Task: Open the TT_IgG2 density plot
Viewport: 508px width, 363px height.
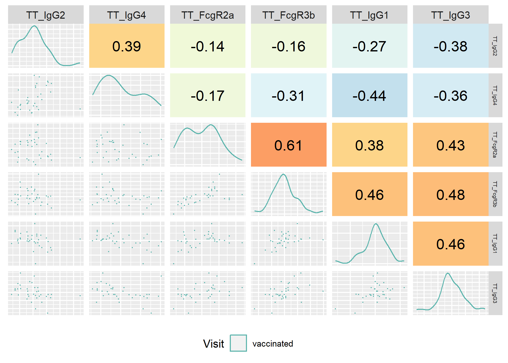Action: point(46,46)
